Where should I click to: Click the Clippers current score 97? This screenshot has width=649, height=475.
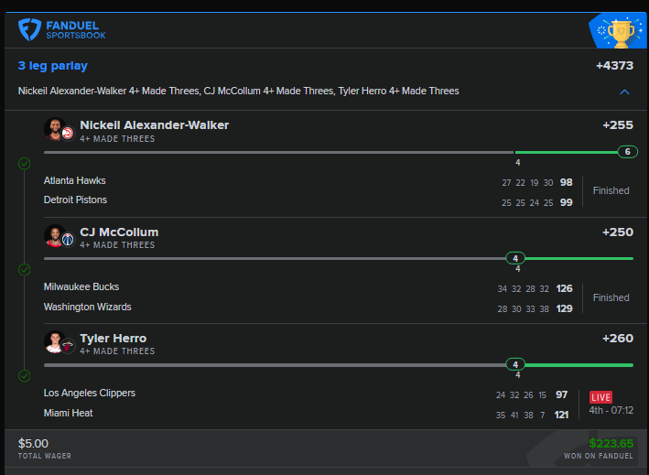[562, 394]
